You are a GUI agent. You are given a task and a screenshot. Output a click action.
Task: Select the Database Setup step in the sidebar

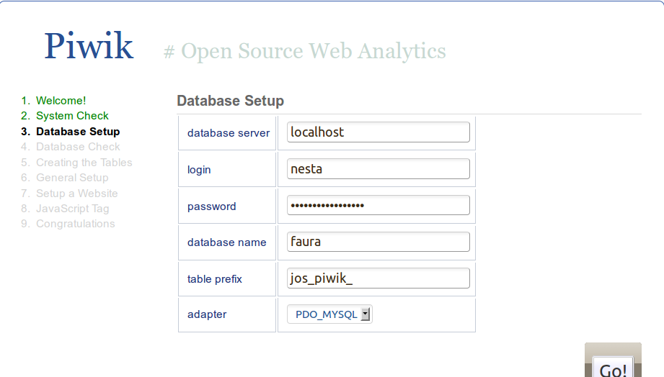tap(78, 132)
